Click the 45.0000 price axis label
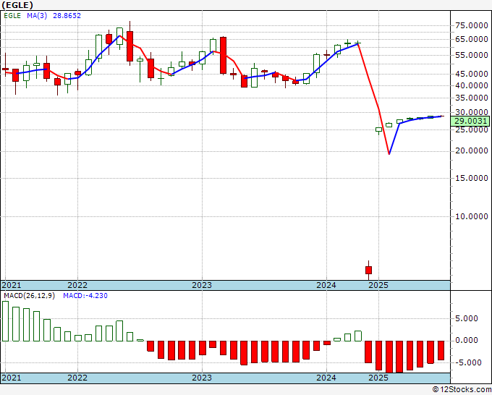Screen dimensions: 492x395 tap(471, 74)
